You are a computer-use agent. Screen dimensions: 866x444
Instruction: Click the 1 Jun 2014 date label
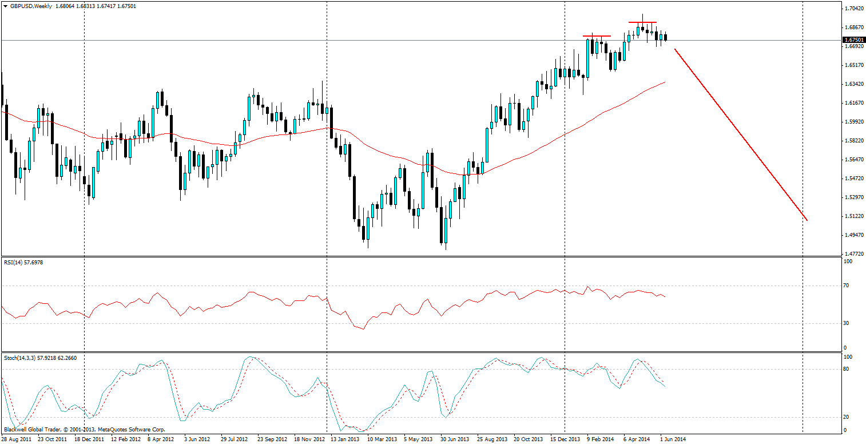(x=673, y=439)
